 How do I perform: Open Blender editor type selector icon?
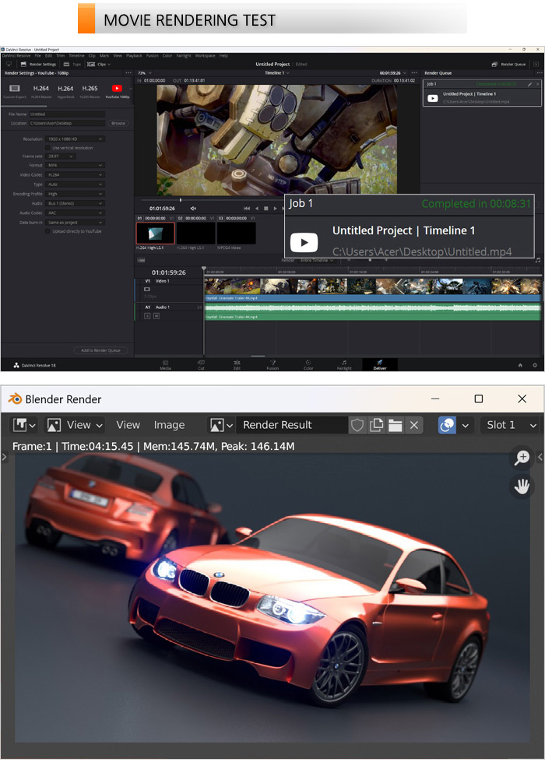pyautogui.click(x=24, y=425)
